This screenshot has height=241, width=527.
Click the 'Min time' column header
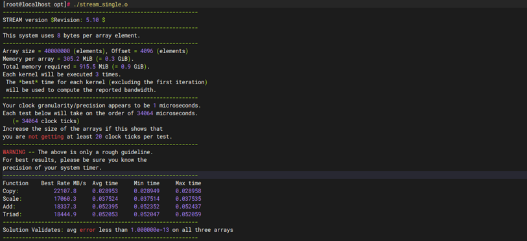(146, 183)
